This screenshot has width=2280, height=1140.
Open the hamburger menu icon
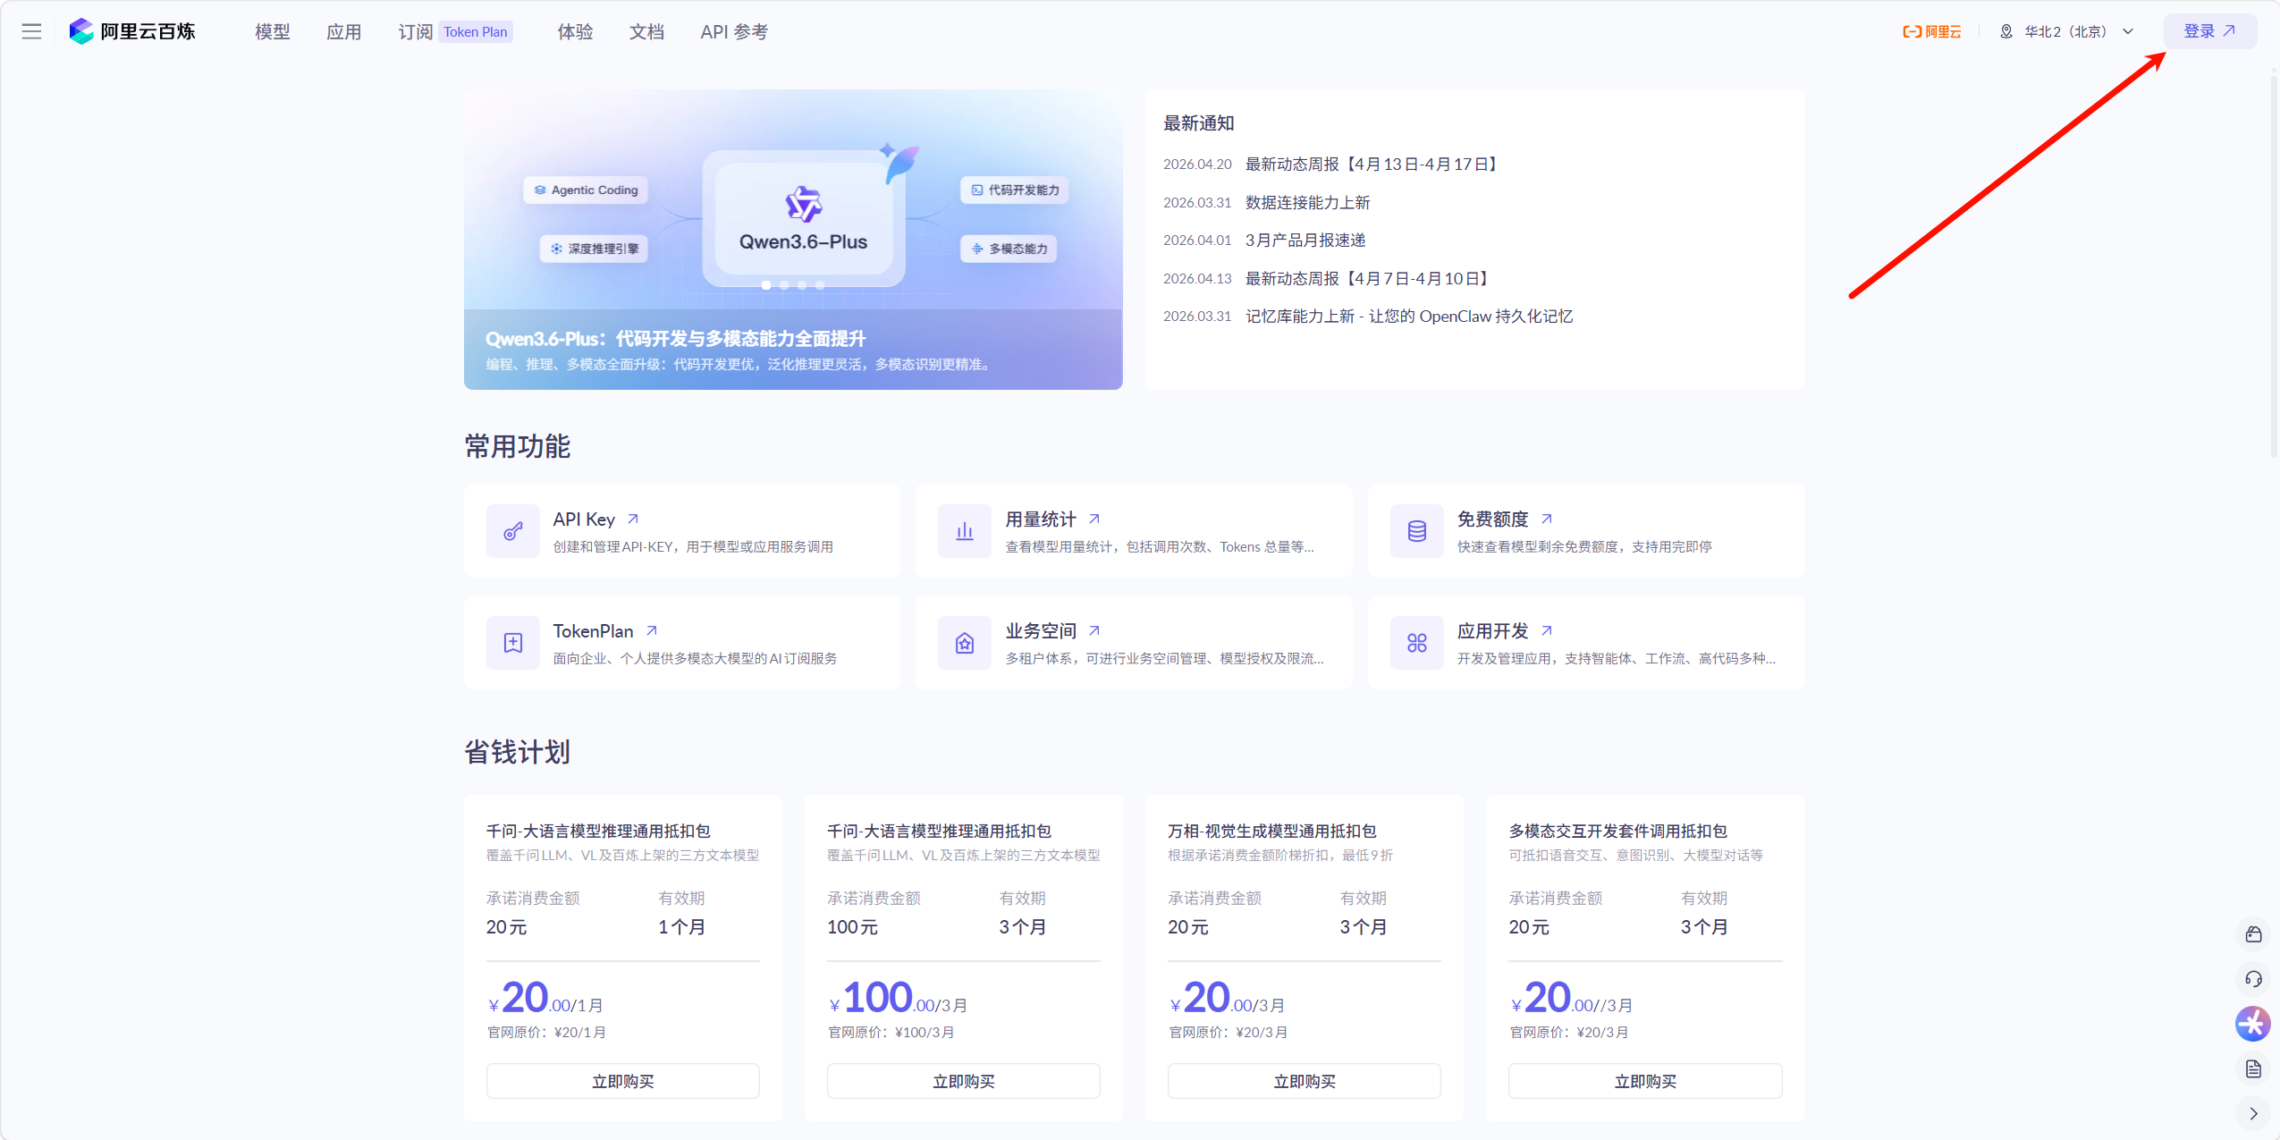point(31,31)
